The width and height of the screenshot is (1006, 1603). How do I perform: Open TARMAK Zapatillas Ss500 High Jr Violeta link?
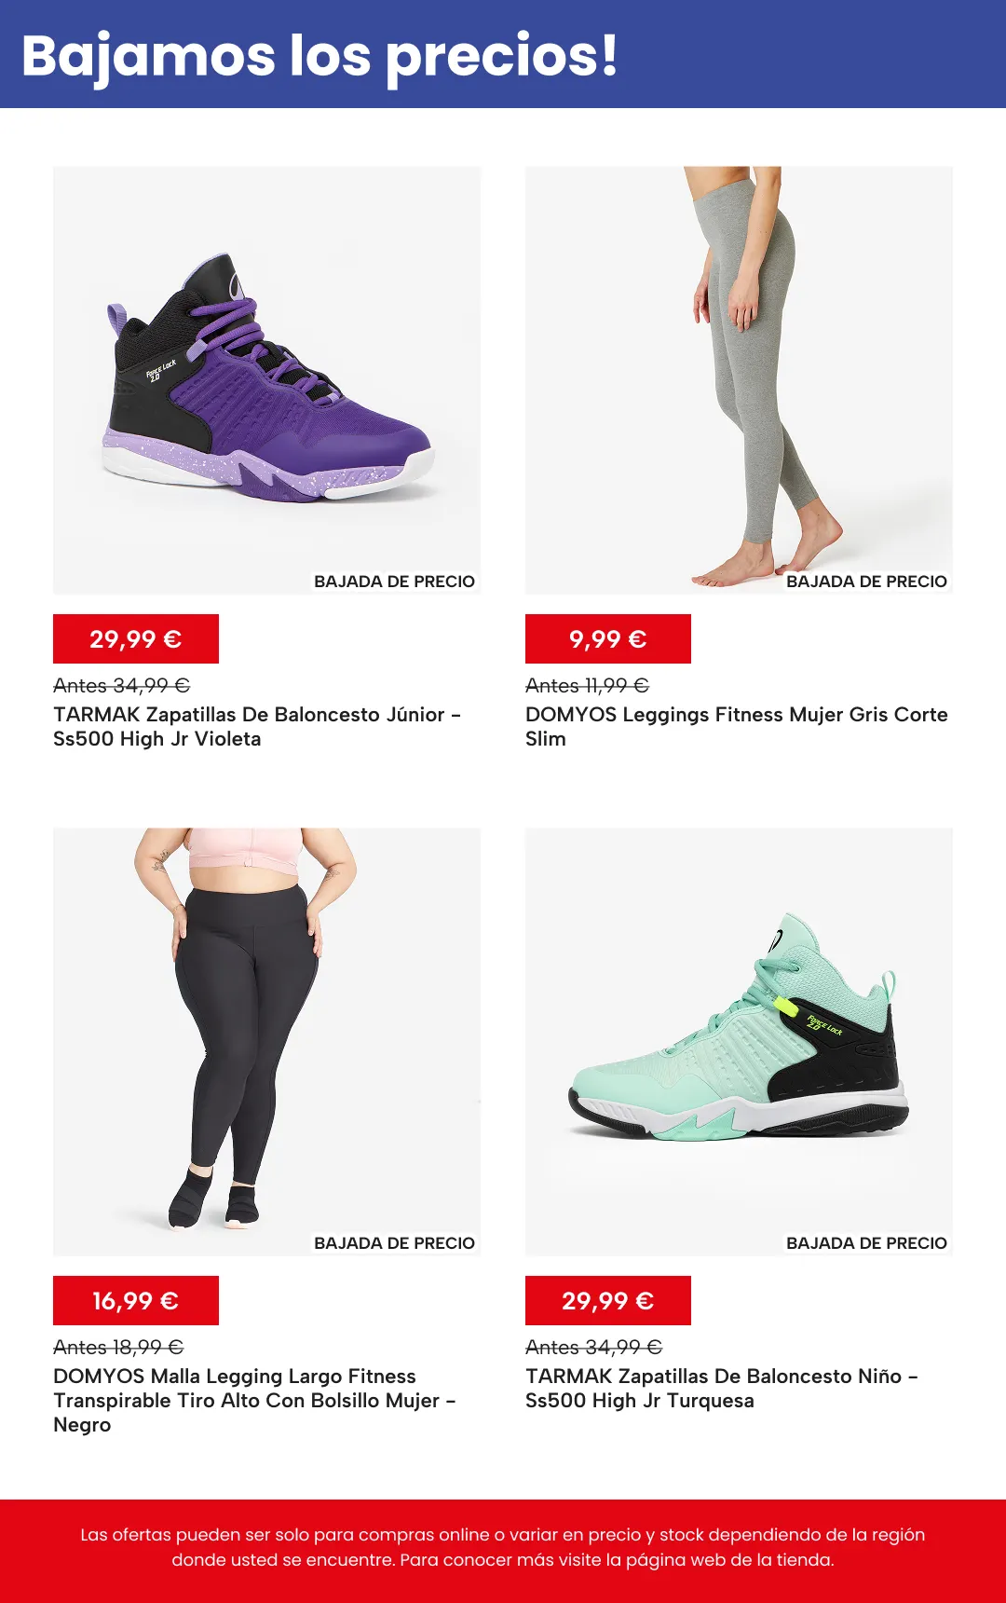coord(257,727)
